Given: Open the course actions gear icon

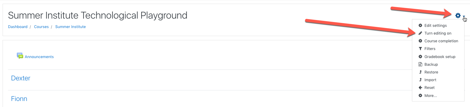Looking at the screenshot, I should [458, 15].
